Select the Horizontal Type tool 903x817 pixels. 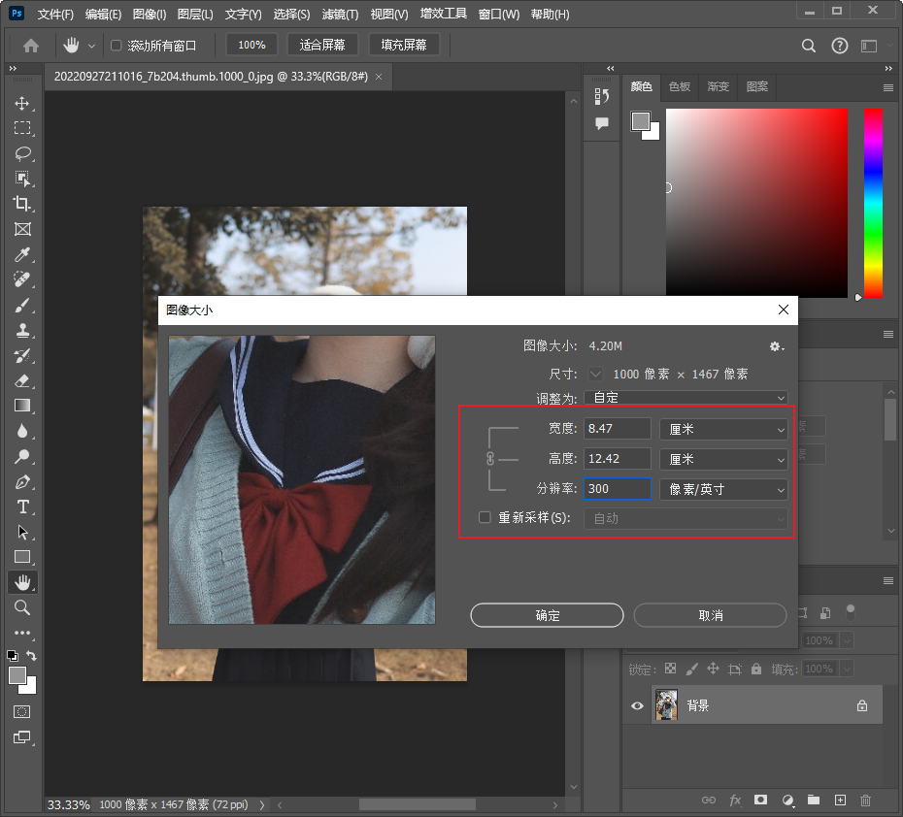pos(21,507)
